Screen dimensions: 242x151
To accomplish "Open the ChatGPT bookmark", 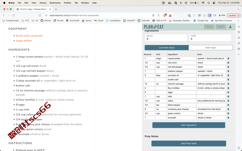I will (129, 20).
